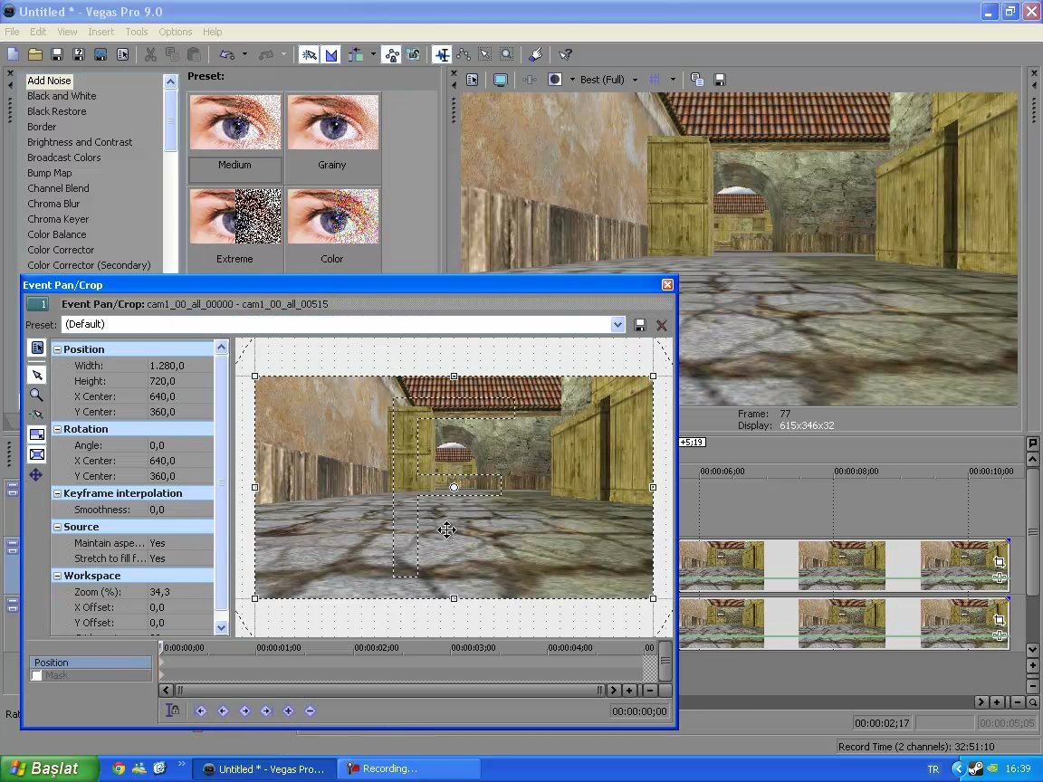
Task: Select the Selection Edit Tool
Action: click(x=485, y=54)
